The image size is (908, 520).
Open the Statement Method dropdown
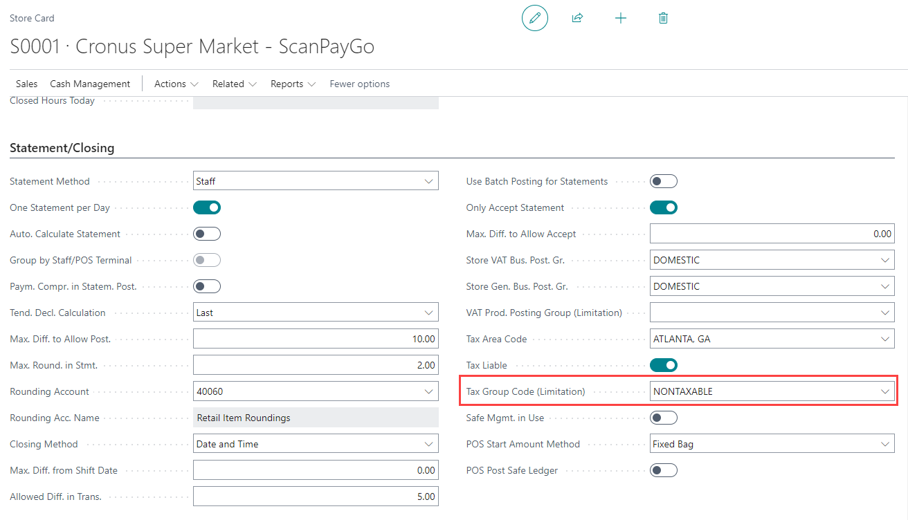[428, 181]
